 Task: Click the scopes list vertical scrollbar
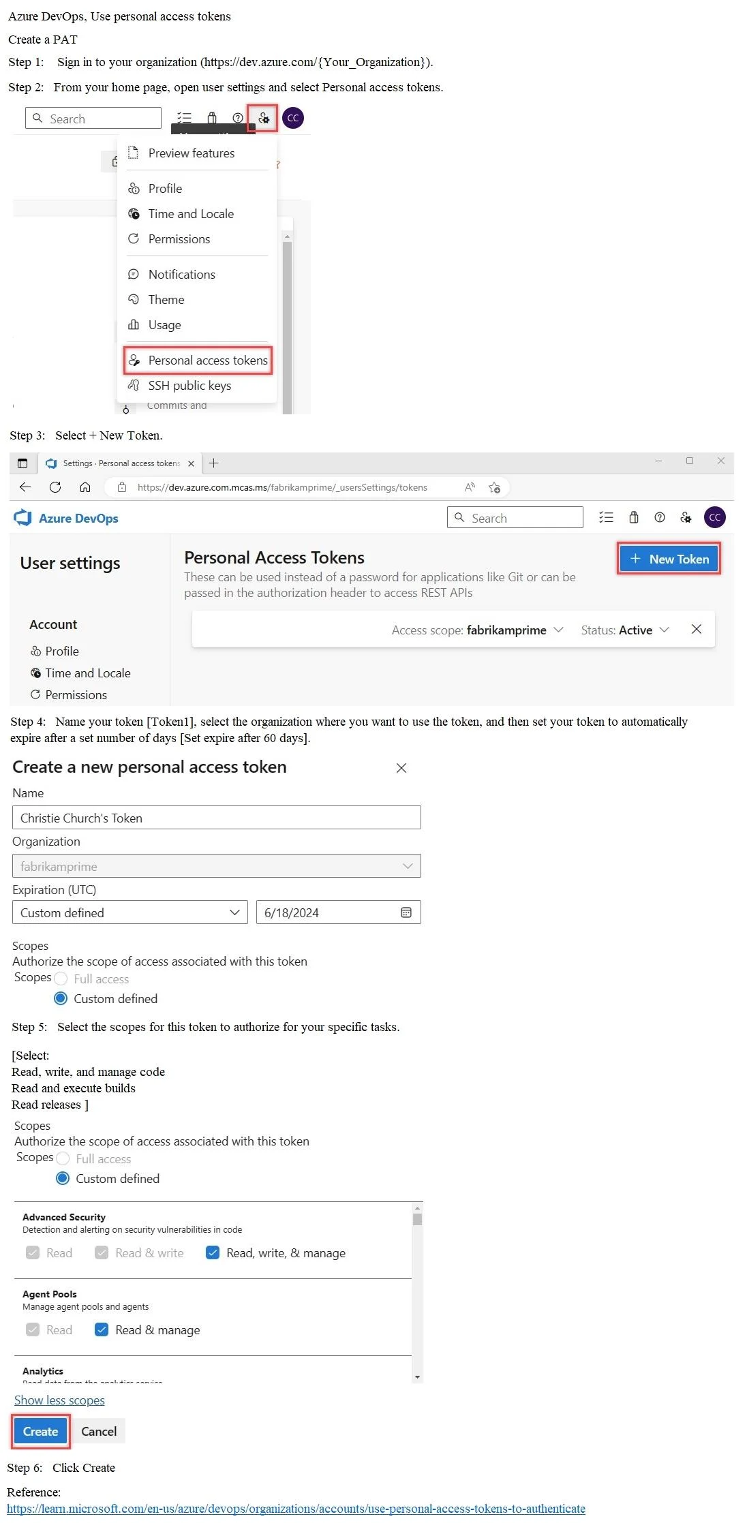(x=417, y=1293)
